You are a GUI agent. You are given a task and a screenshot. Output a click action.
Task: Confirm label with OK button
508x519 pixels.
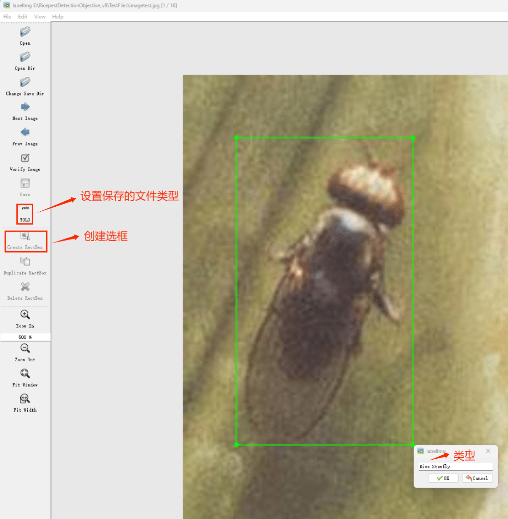[x=443, y=478]
